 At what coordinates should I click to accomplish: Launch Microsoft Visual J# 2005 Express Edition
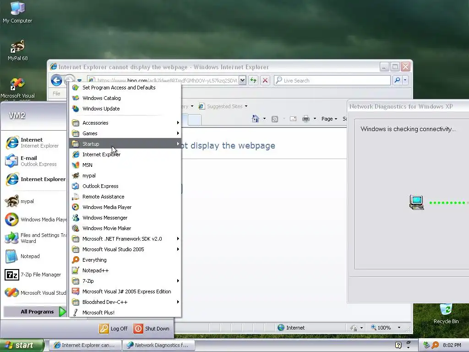(125, 291)
